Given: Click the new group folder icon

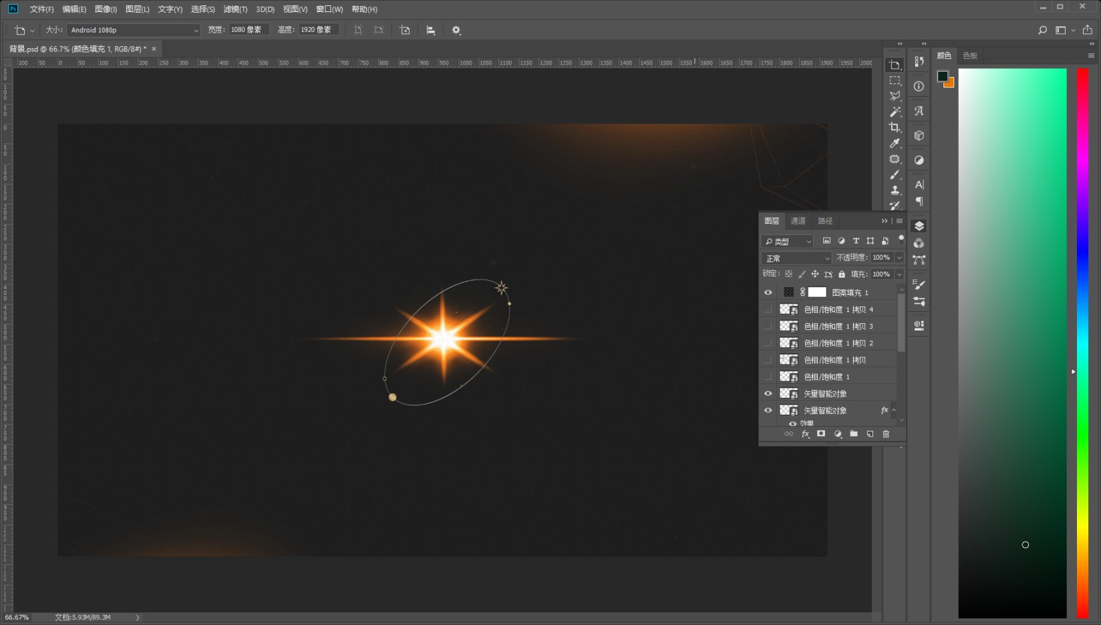Looking at the screenshot, I should point(854,434).
